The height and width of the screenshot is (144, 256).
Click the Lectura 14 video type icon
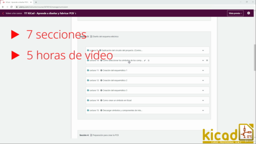(x=101, y=100)
